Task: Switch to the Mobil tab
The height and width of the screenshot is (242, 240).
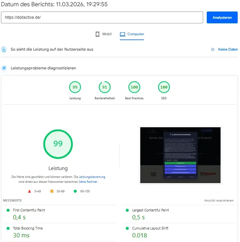Action: (104, 34)
